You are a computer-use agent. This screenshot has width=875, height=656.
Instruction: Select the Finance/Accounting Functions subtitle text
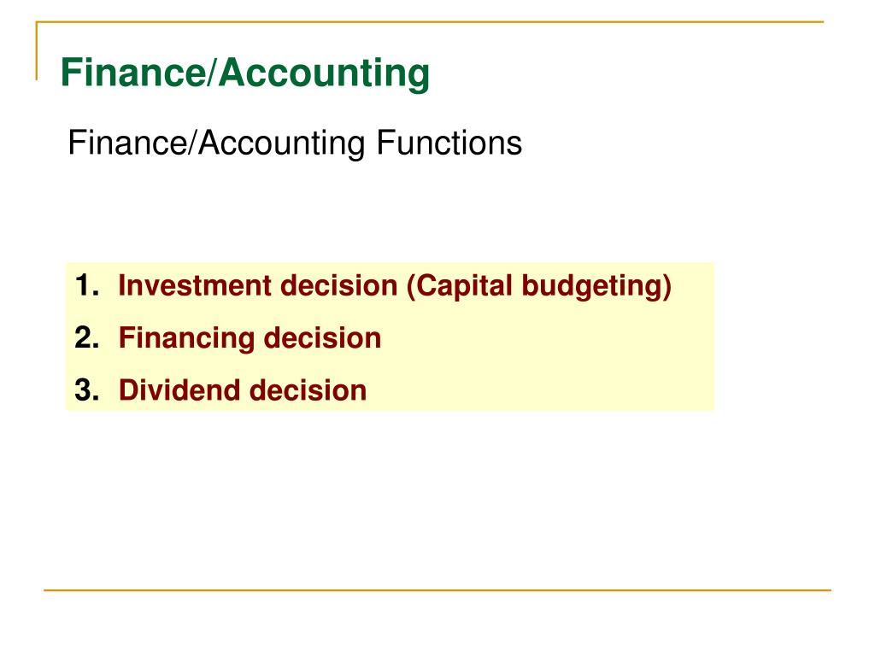coord(295,143)
